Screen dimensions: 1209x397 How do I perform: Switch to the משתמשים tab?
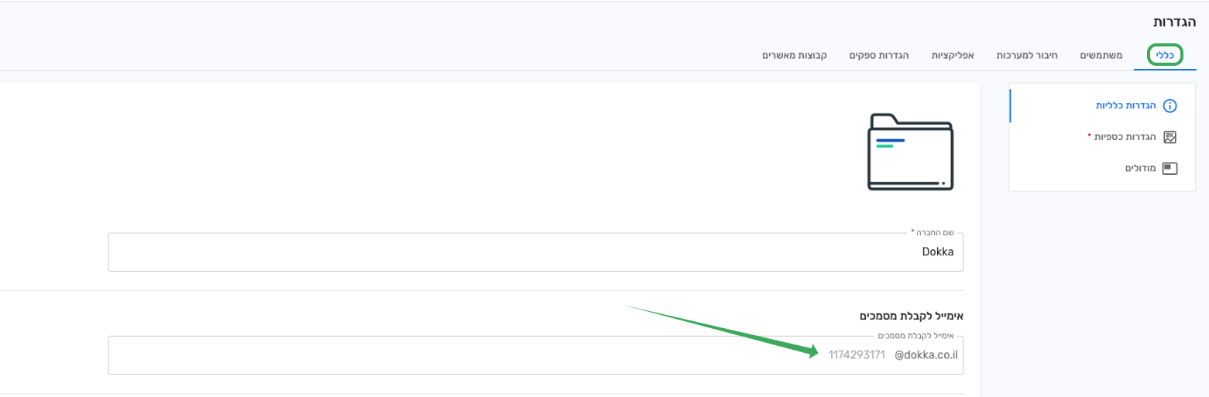1102,56
